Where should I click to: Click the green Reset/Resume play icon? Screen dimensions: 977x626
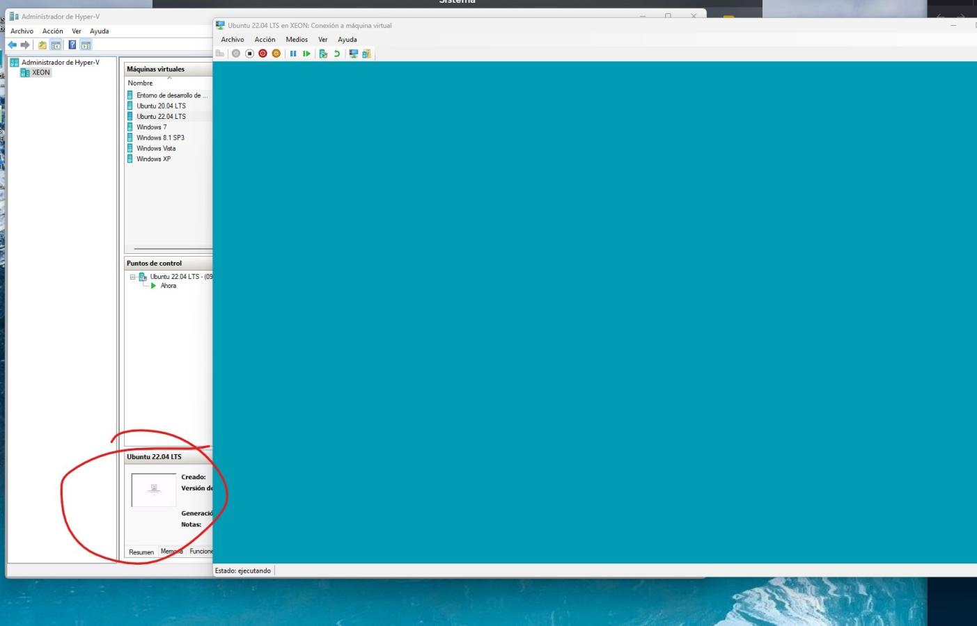(x=306, y=54)
